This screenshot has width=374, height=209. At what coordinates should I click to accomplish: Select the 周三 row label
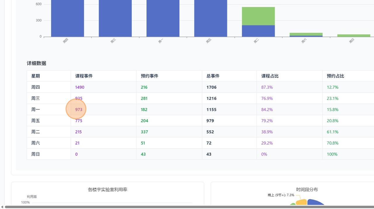(36, 98)
